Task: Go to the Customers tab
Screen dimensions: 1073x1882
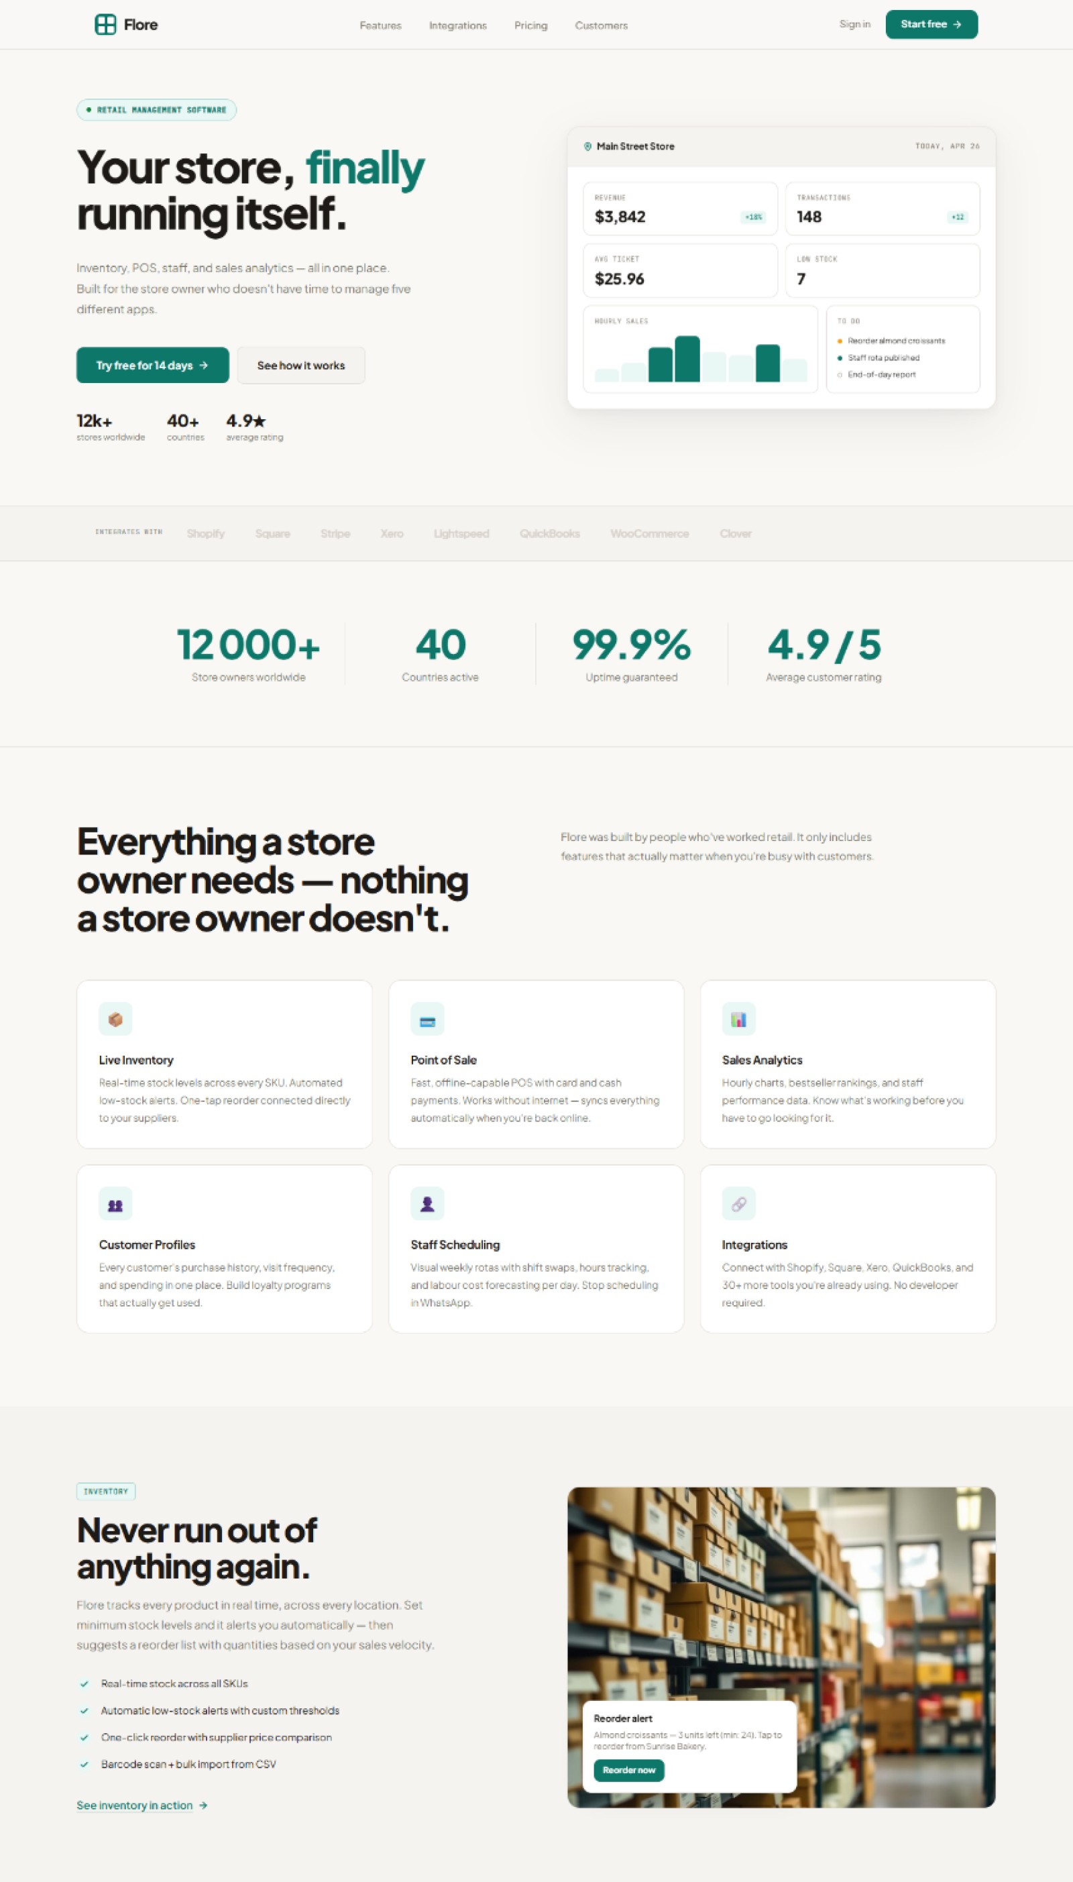Action: pos(602,25)
